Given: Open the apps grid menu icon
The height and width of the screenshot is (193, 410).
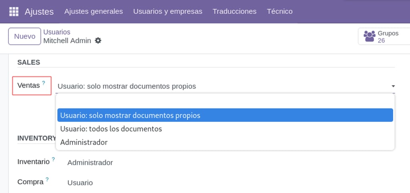Looking at the screenshot, I should [x=14, y=12].
